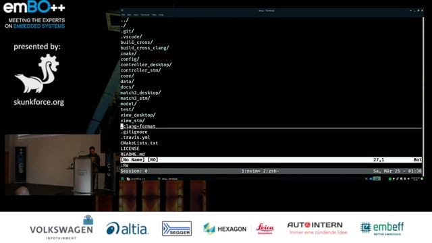Open the File menu in terminal

[123, 15]
